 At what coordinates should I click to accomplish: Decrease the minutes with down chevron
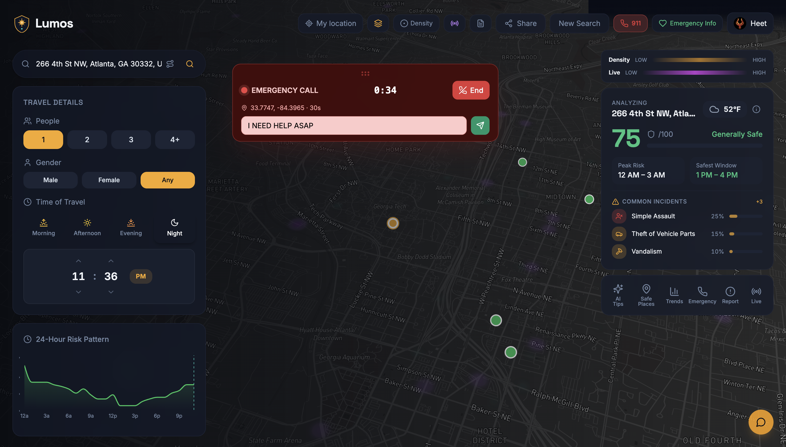[111, 292]
